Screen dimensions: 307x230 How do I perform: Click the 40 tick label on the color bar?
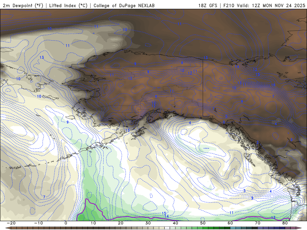[x=175, y=223]
